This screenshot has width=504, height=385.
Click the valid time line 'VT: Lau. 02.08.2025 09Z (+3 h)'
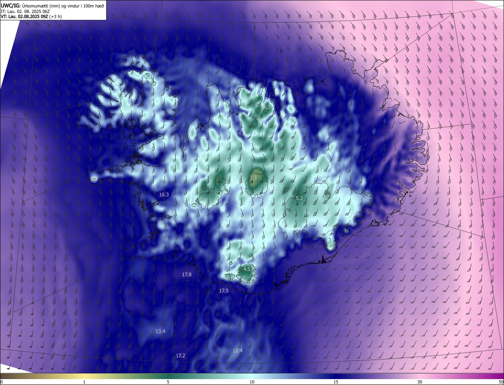coord(31,17)
